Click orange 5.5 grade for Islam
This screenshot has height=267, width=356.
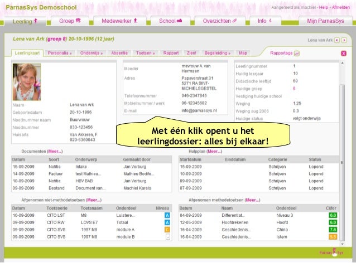pyautogui.click(x=333, y=237)
